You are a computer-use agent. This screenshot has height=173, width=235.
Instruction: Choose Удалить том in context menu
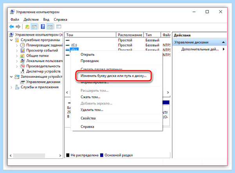(x=117, y=110)
